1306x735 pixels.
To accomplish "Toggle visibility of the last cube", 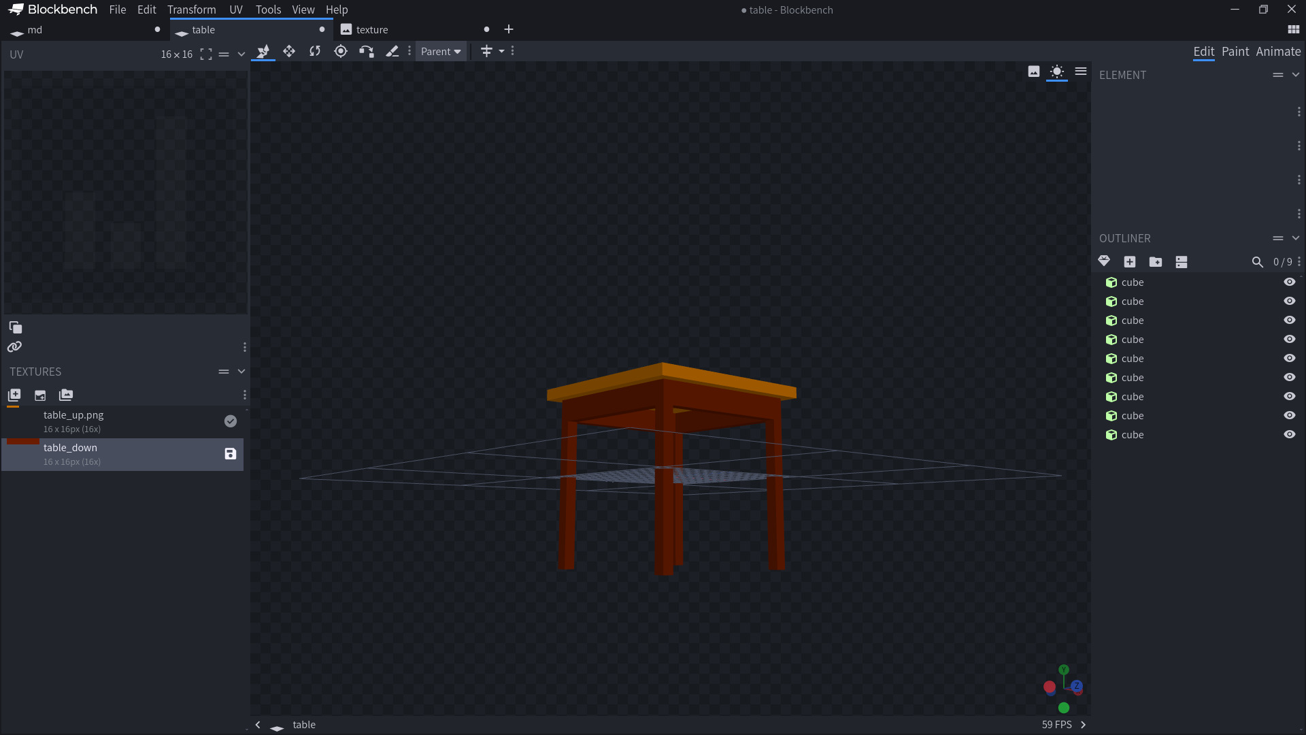I will pyautogui.click(x=1289, y=434).
